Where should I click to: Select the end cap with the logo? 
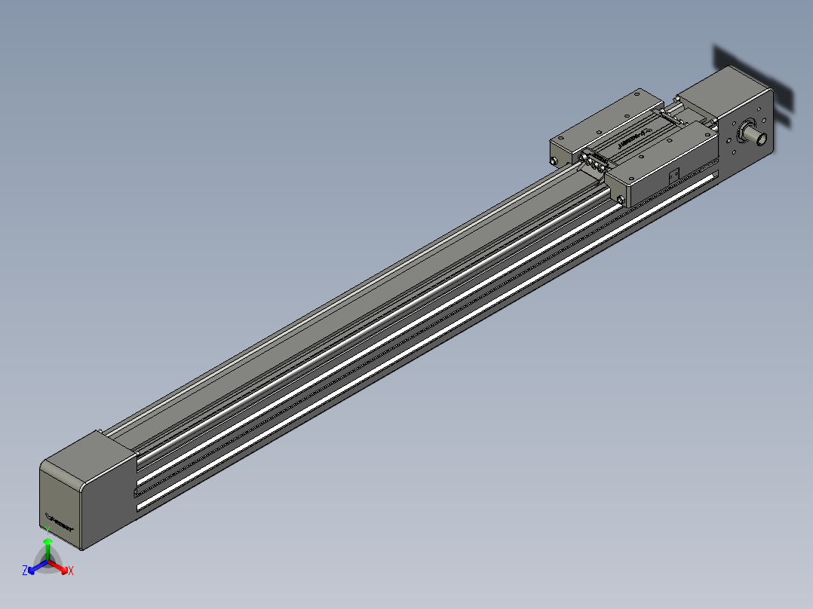pyautogui.click(x=87, y=491)
